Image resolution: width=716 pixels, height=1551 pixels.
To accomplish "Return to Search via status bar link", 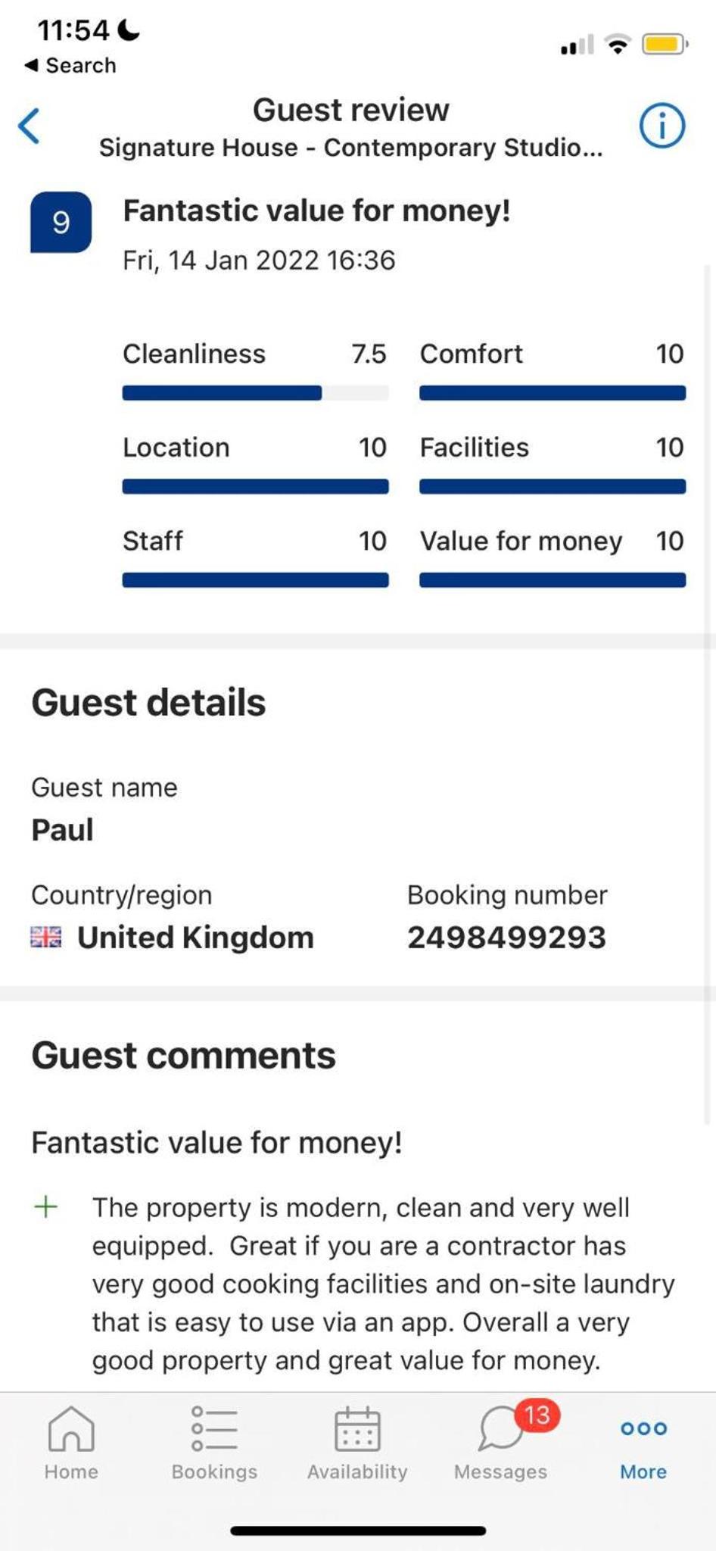I will [x=70, y=65].
